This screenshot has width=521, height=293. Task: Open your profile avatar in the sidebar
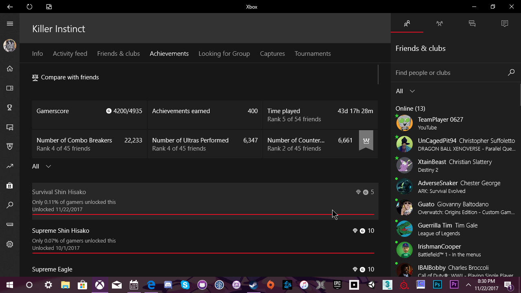(10, 45)
